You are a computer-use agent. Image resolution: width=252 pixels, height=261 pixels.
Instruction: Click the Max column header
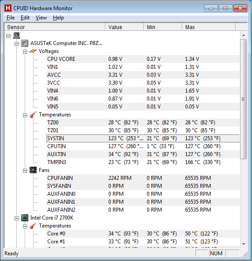pos(209,27)
